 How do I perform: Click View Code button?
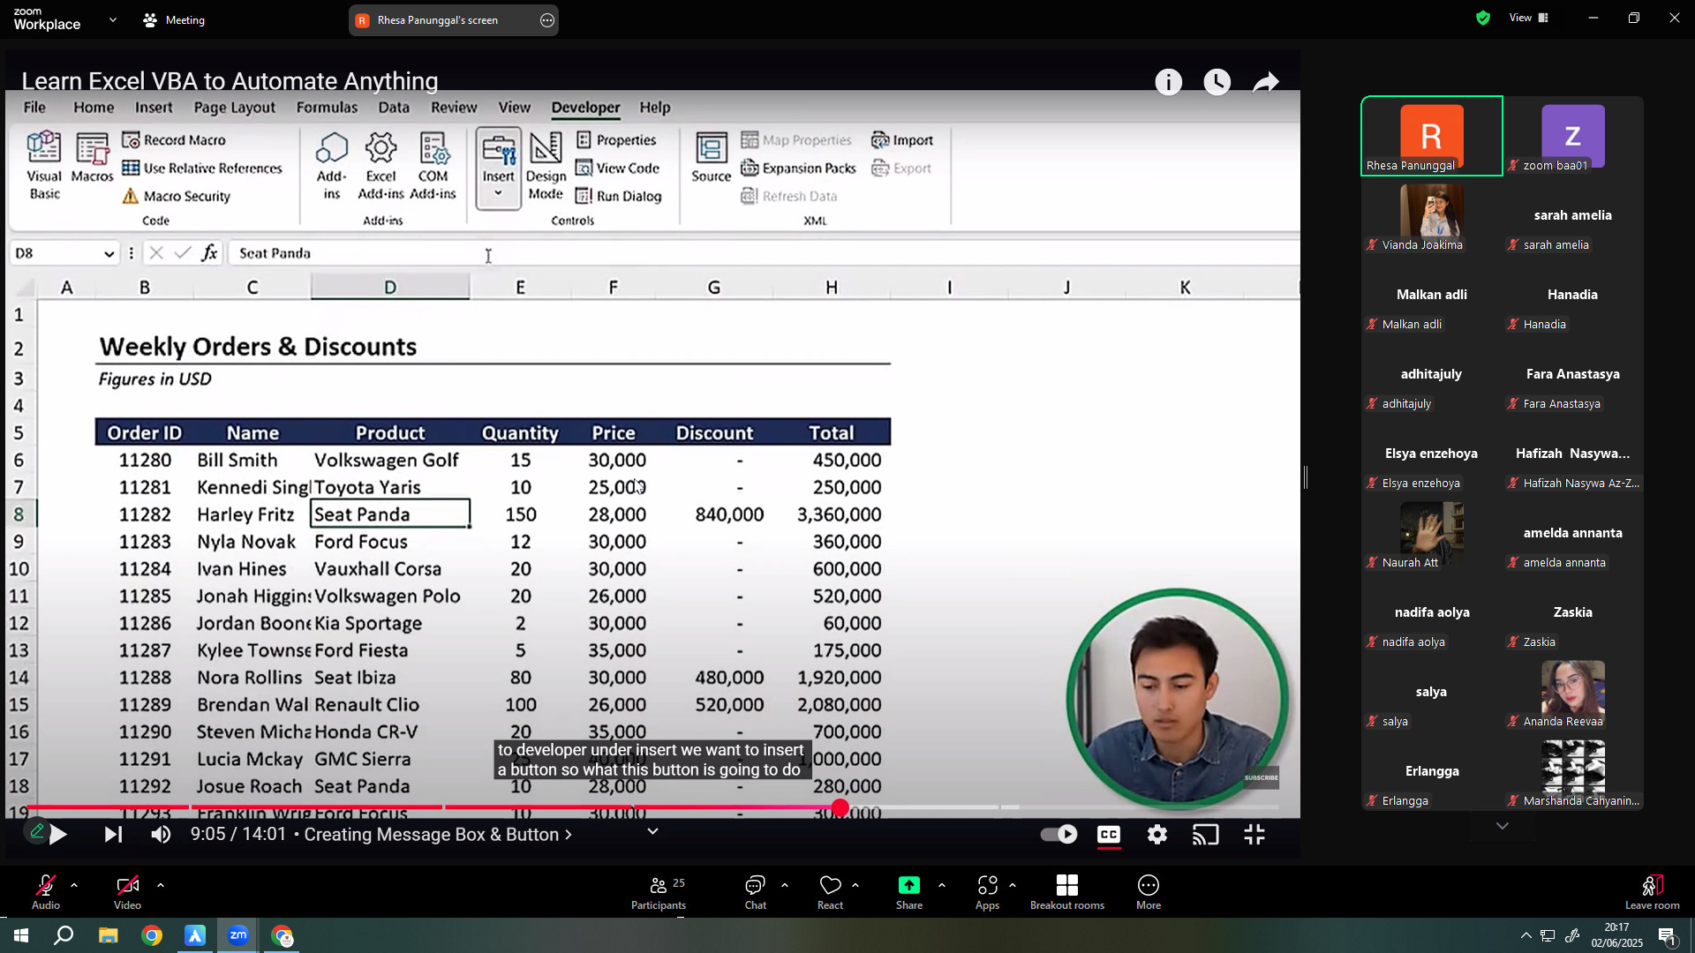[618, 169]
